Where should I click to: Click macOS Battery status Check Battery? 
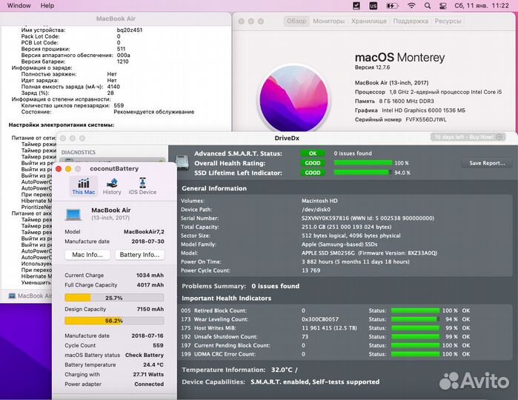tap(114, 355)
